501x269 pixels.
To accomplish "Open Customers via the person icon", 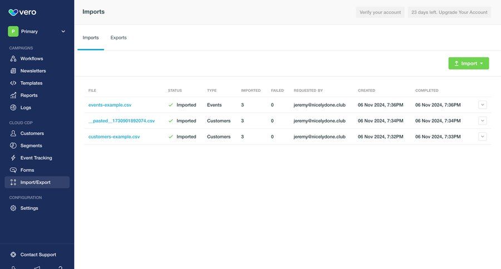I will click(x=13, y=133).
